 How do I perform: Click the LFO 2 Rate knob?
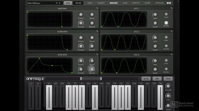(155, 38)
